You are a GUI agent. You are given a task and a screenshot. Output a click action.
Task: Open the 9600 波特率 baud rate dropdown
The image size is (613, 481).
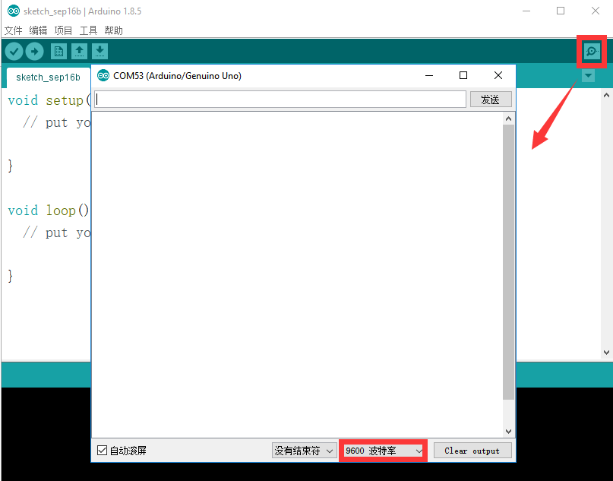[x=383, y=451]
